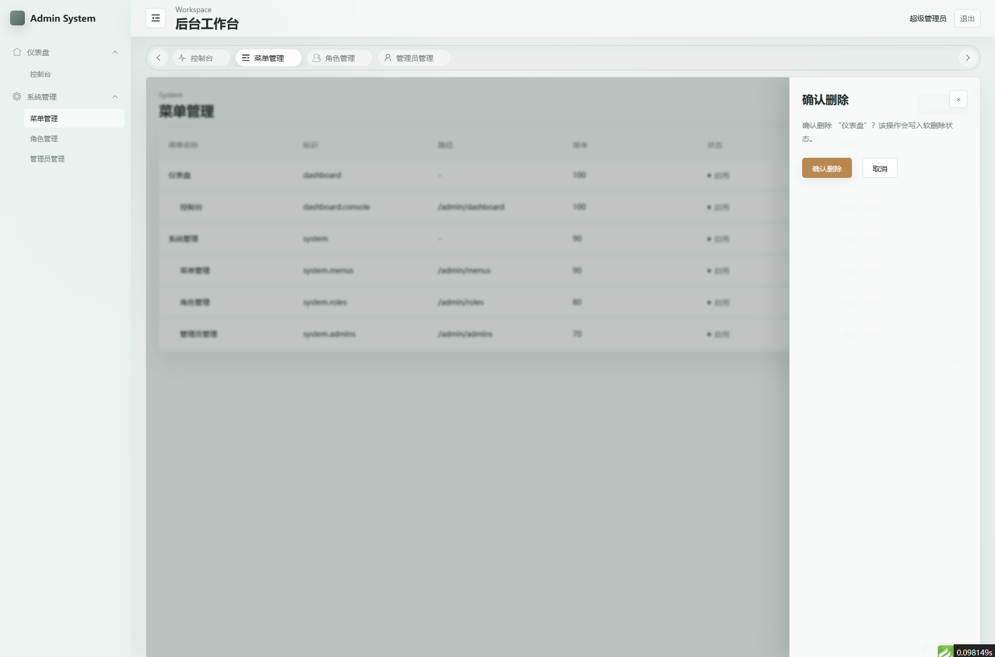Click the green debug toolbar leaf icon
The image size is (995, 657).
tap(945, 652)
